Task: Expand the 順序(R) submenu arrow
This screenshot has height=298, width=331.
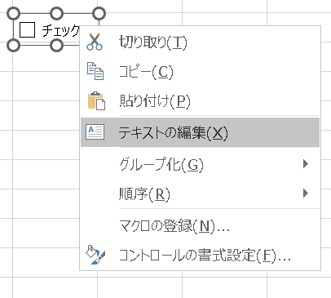Action: coord(306,193)
